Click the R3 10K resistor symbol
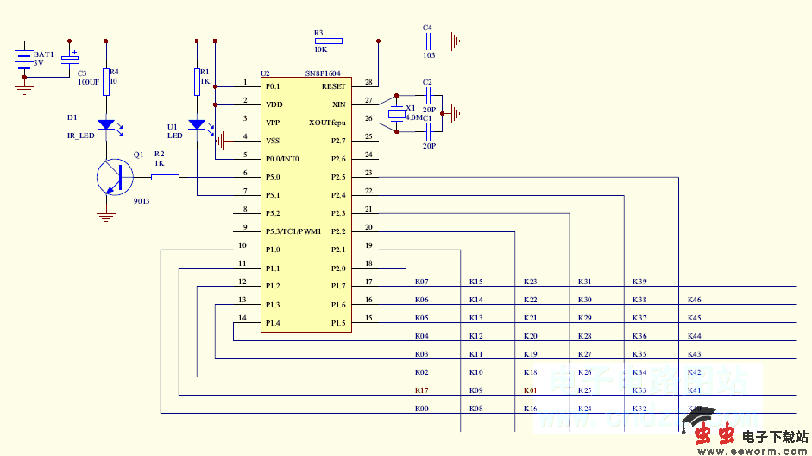This screenshot has width=812, height=456. coord(328,41)
